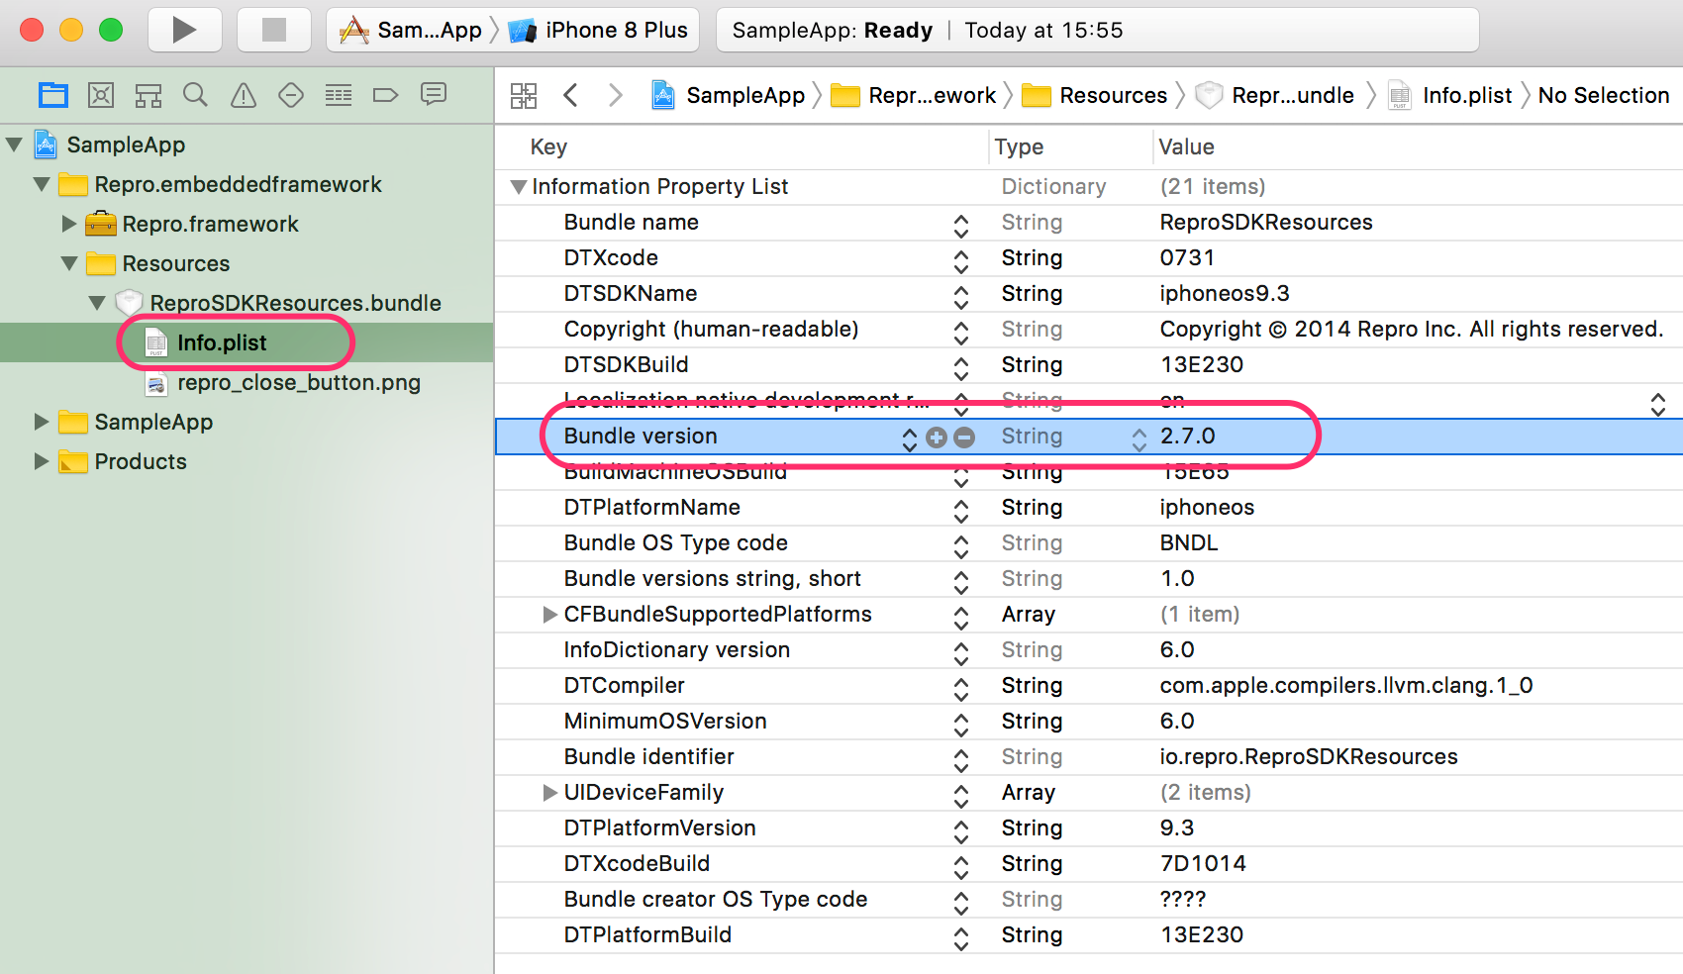Image resolution: width=1683 pixels, height=974 pixels.
Task: Open key stepper for Bundle identifier row
Action: 961,760
